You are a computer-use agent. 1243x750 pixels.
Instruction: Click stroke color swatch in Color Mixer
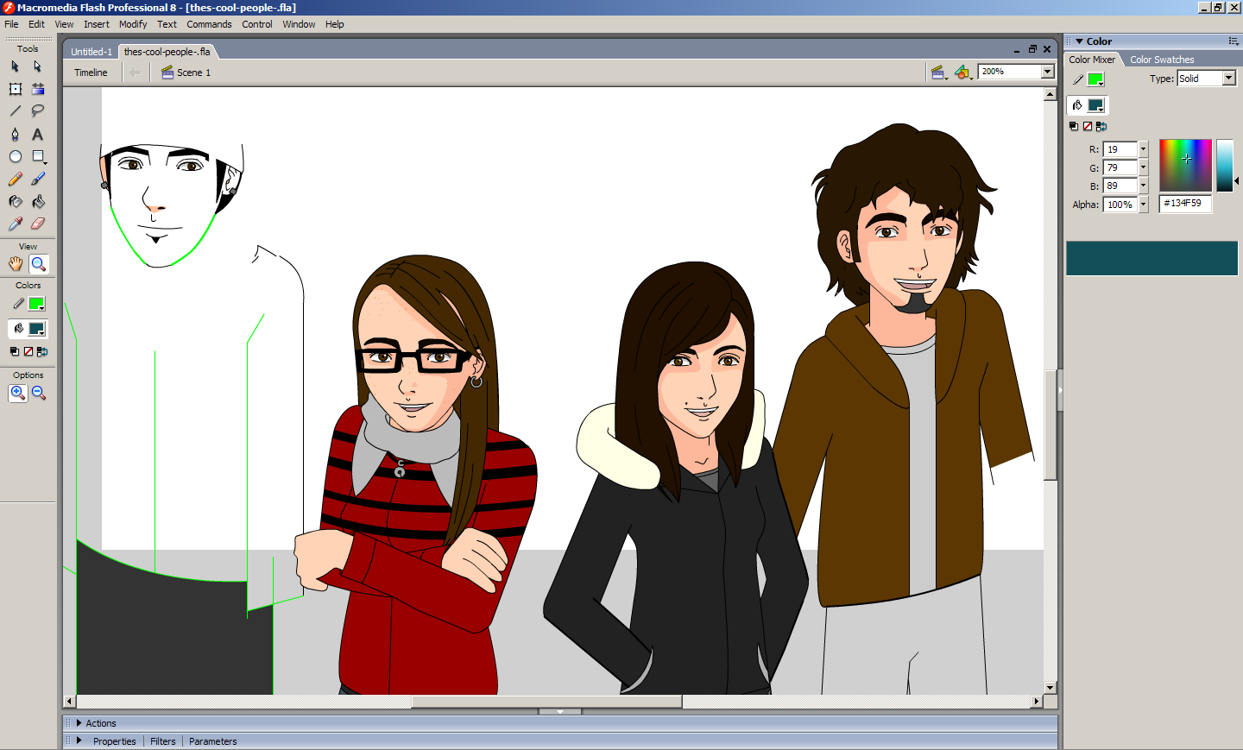tap(1095, 79)
